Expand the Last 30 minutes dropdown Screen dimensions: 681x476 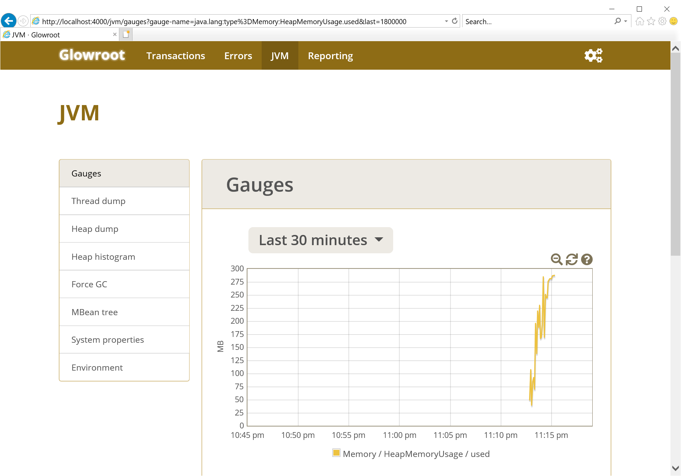320,240
